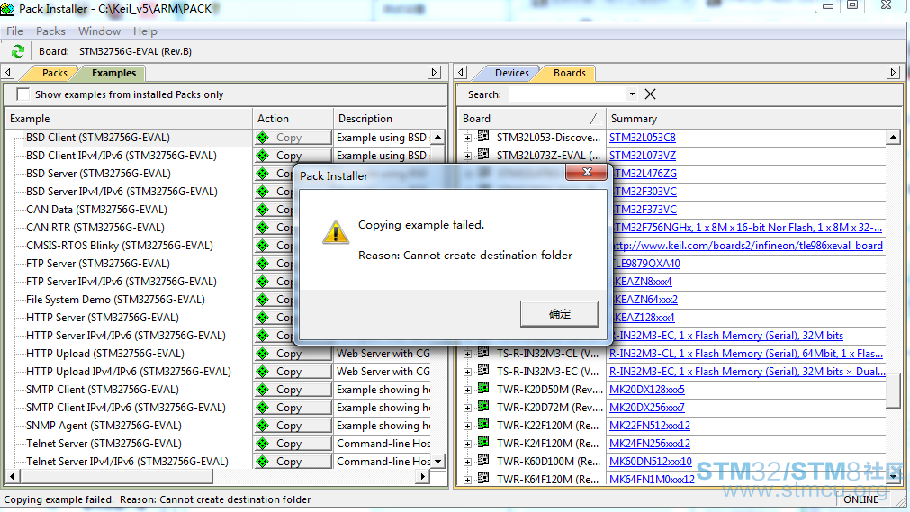910x512 pixels.
Task: Copy the Telnet Server IPv4/IPv6 example
Action: click(293, 462)
